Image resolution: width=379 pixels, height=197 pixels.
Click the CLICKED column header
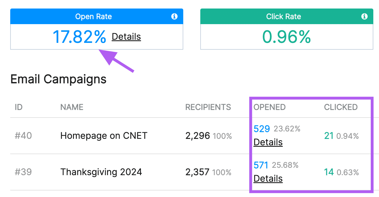[x=341, y=107]
